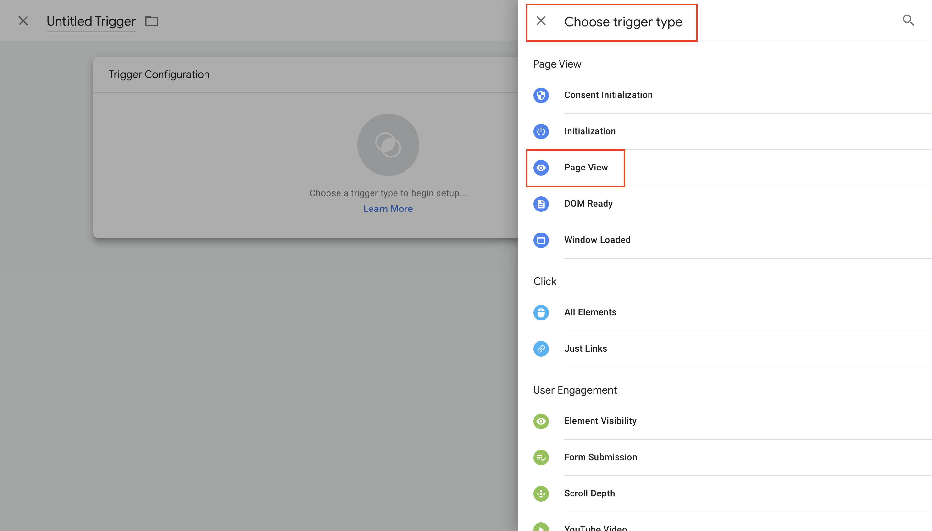Open search in trigger type panel
The image size is (932, 531).
(x=908, y=20)
